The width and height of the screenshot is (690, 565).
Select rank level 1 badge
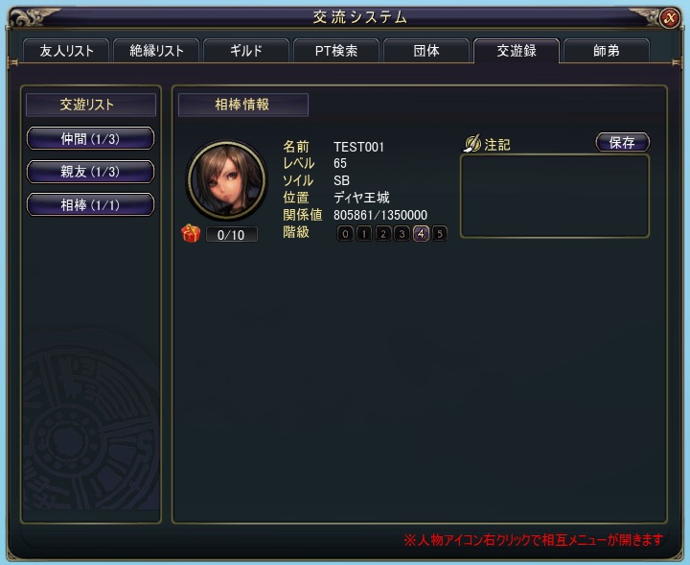(364, 233)
